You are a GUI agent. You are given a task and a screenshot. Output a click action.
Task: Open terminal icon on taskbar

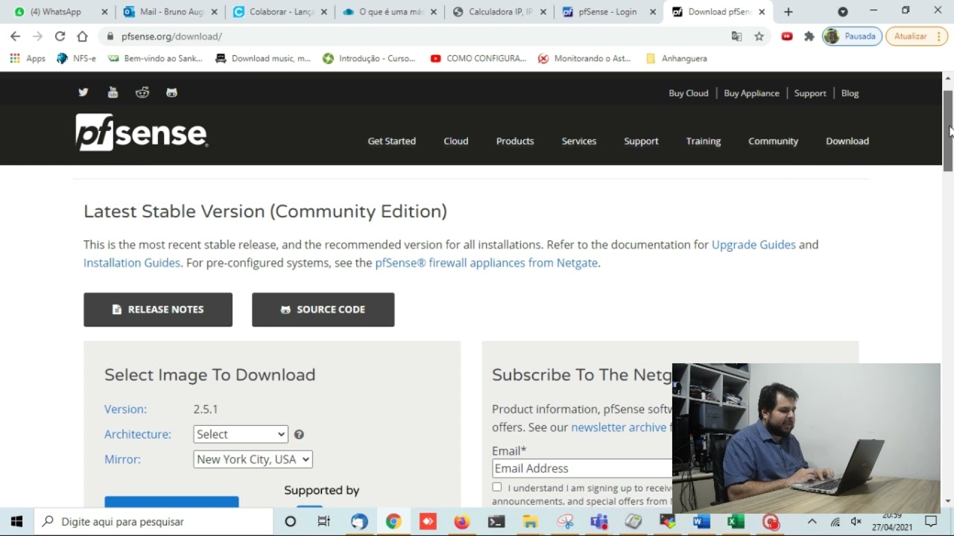point(496,522)
